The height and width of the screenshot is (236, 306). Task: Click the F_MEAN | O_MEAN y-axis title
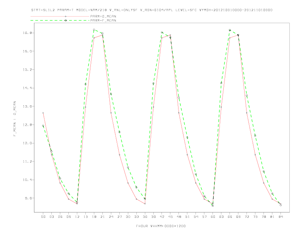coord(15,119)
